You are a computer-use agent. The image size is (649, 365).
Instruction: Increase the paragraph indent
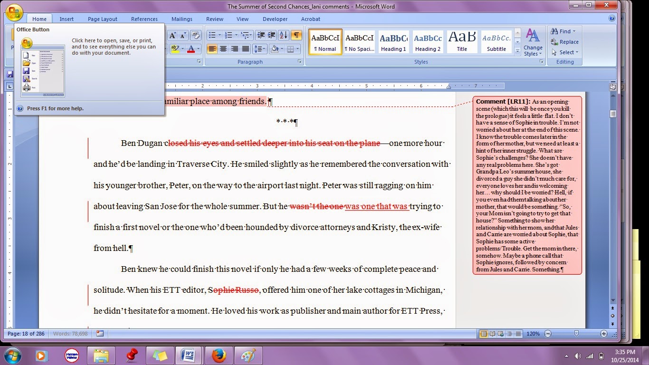(x=271, y=35)
